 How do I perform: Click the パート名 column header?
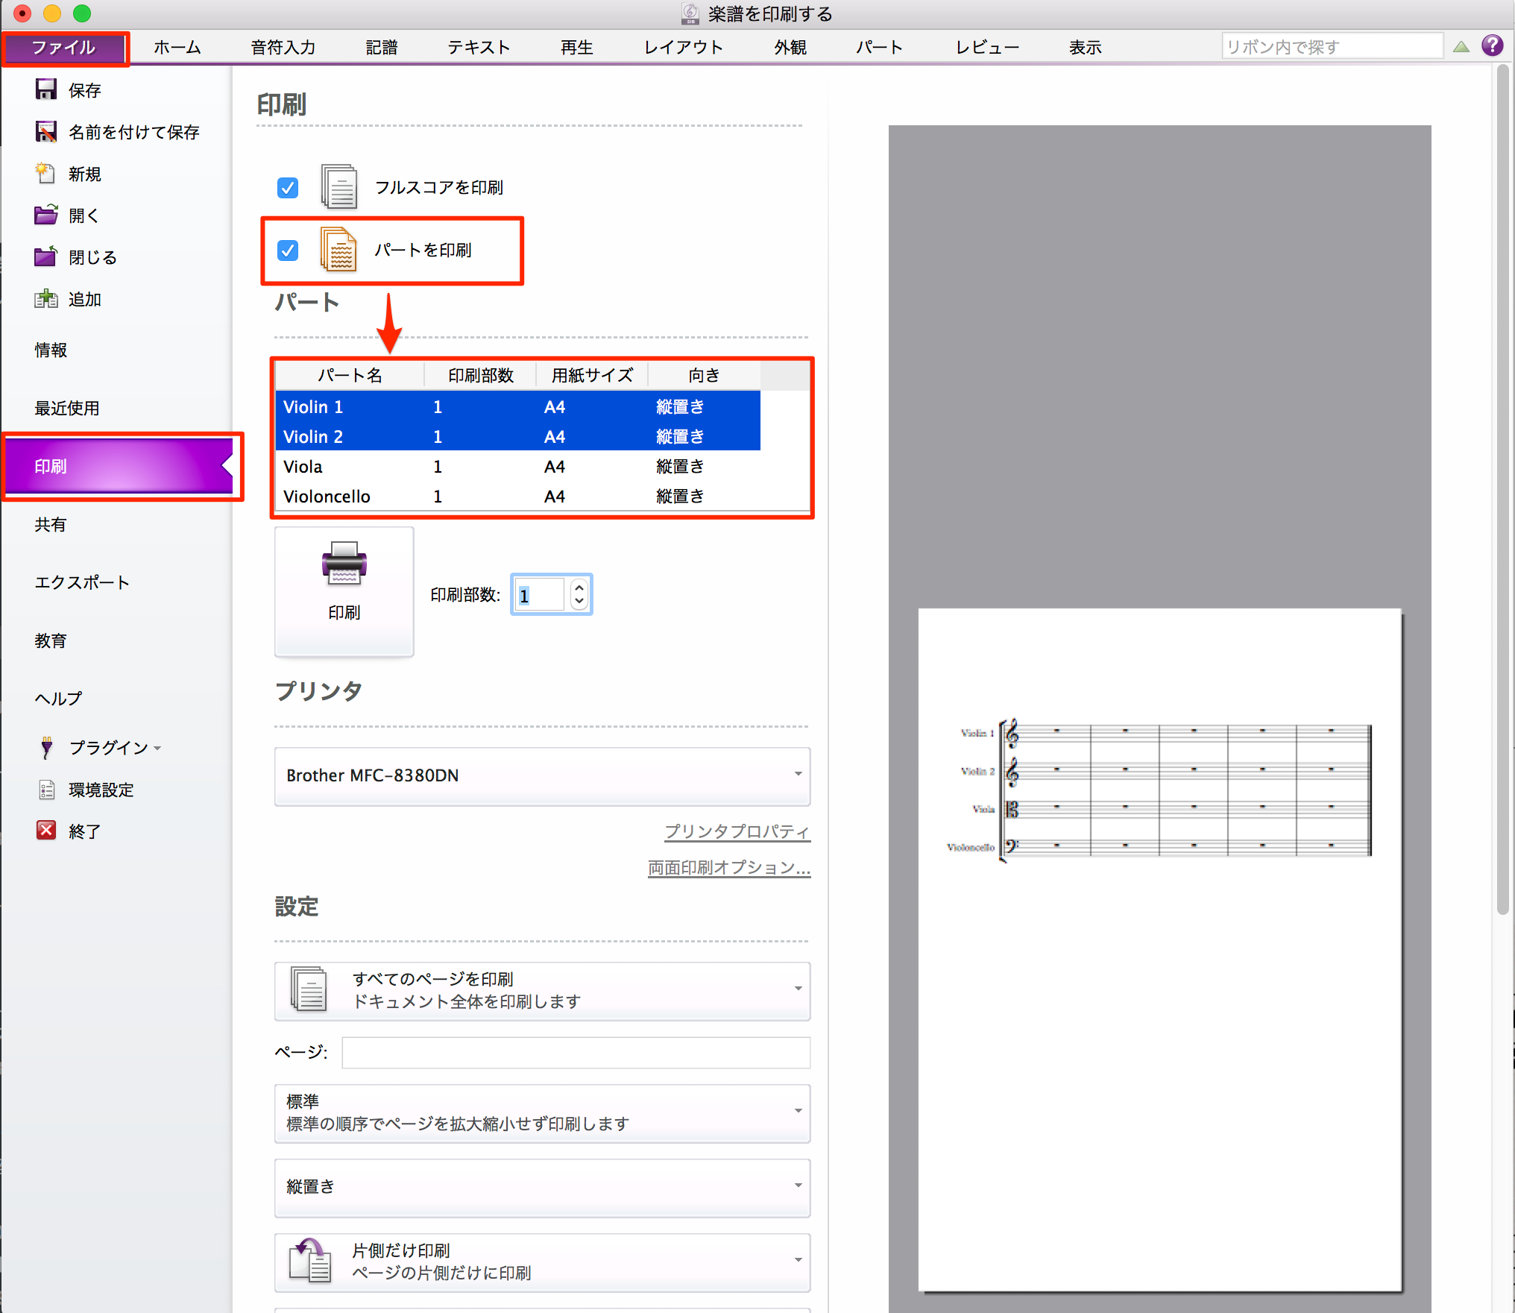click(x=350, y=375)
